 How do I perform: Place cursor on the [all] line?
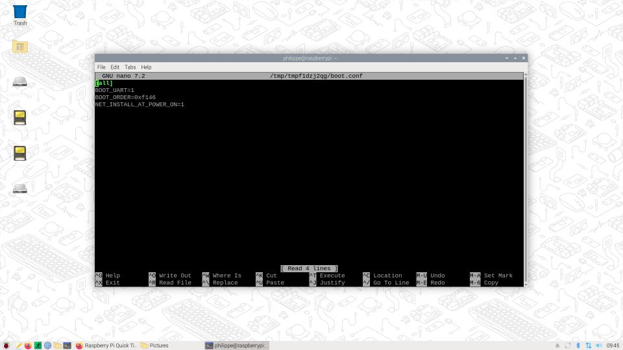coord(104,83)
